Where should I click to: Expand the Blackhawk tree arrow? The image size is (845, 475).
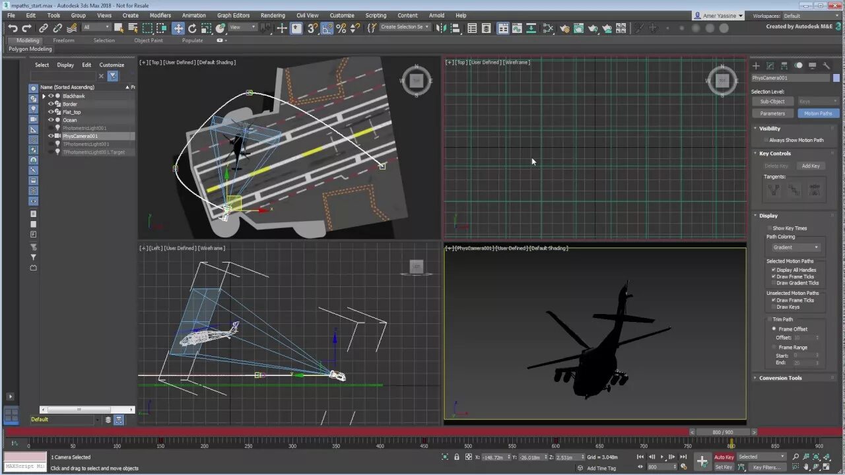click(44, 96)
